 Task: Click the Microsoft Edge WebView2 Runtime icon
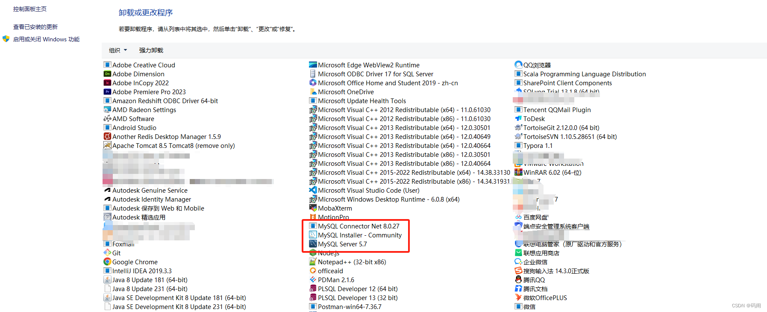click(313, 65)
